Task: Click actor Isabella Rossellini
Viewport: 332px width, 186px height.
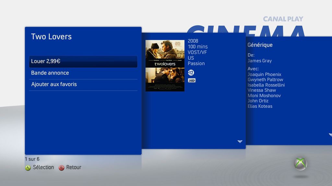Action: 266,85
